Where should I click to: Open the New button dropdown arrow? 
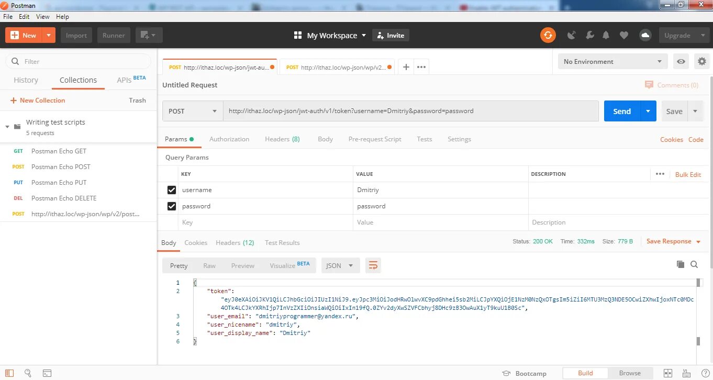[x=49, y=35]
